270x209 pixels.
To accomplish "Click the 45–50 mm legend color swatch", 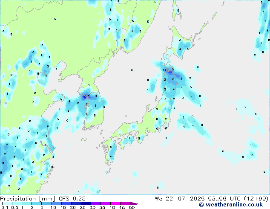I will click(x=125, y=203).
